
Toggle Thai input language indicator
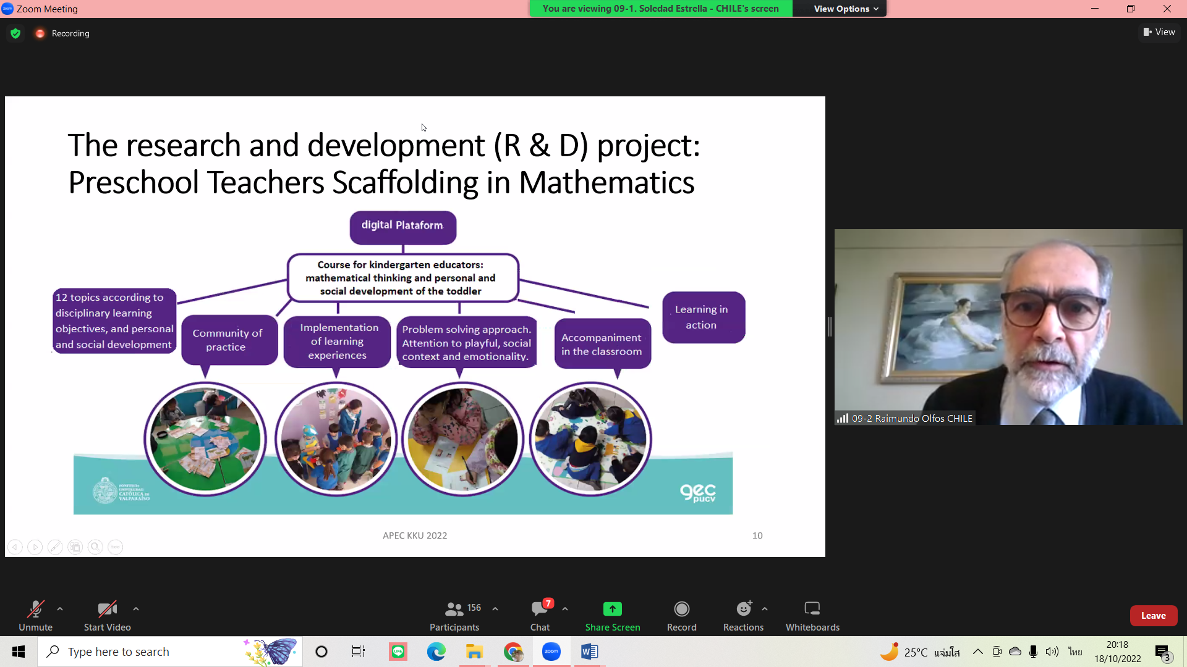1075,652
